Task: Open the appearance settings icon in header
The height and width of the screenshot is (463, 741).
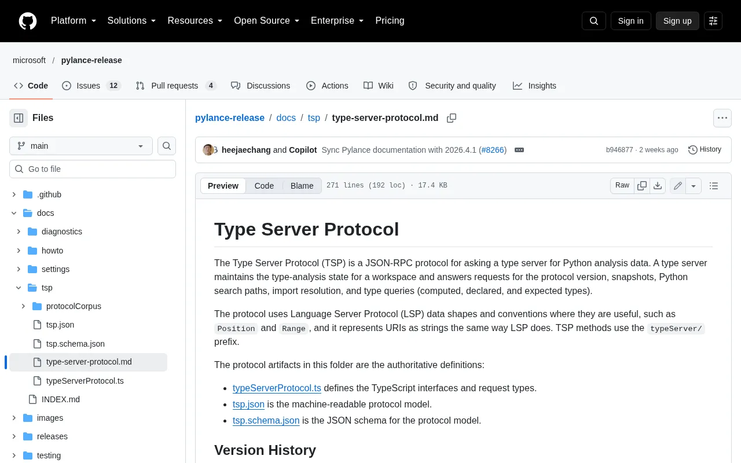Action: pos(713,21)
